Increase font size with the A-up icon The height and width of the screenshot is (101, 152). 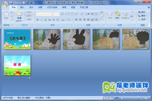(x=62, y=14)
